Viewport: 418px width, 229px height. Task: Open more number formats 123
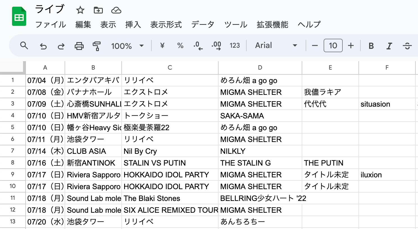point(235,45)
